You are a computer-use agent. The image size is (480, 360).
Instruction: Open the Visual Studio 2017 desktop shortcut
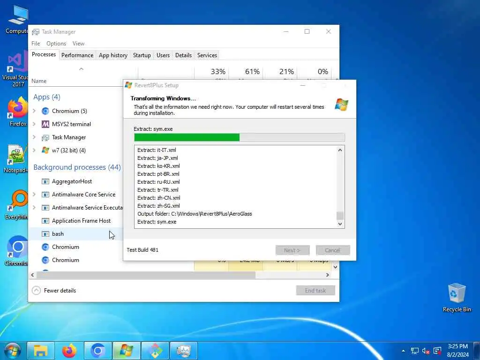(x=15, y=69)
